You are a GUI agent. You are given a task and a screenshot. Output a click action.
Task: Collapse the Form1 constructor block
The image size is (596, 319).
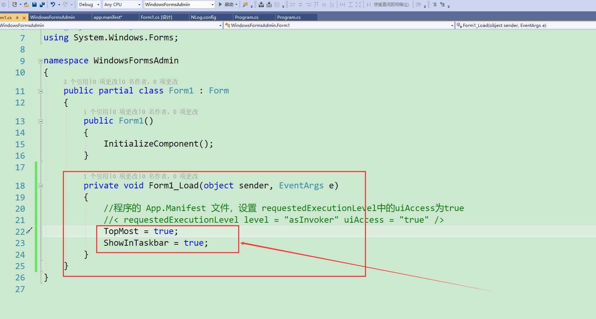40,121
